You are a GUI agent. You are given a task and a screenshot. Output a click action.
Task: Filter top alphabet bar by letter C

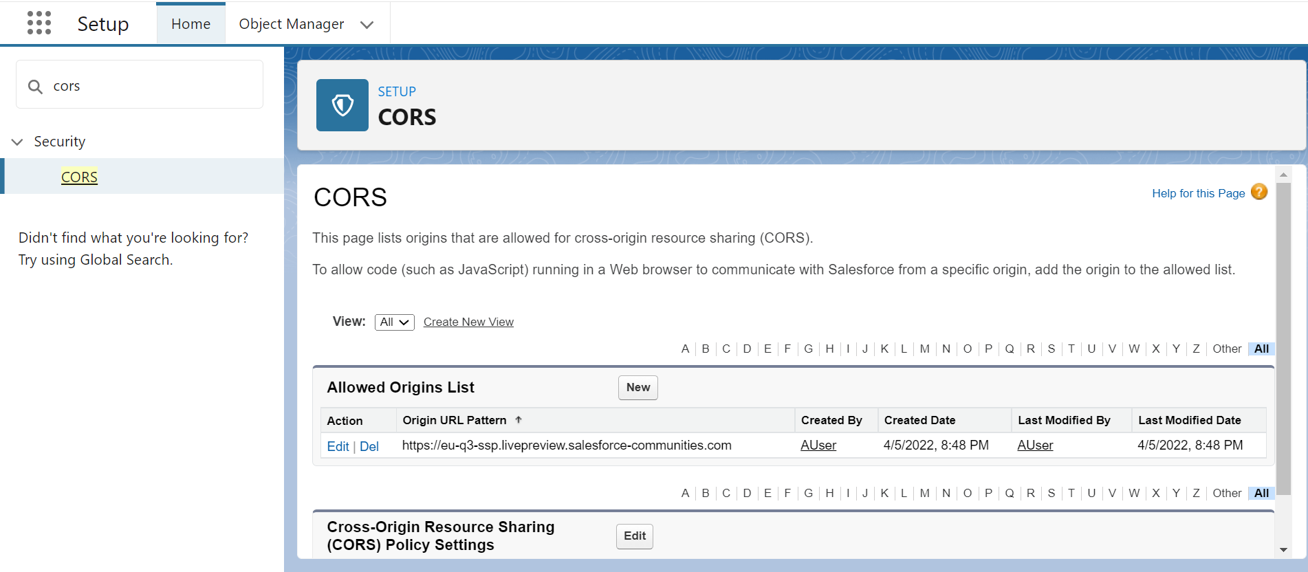(x=726, y=349)
